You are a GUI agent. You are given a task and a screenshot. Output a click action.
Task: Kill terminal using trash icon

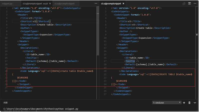pyautogui.click(x=189, y=103)
